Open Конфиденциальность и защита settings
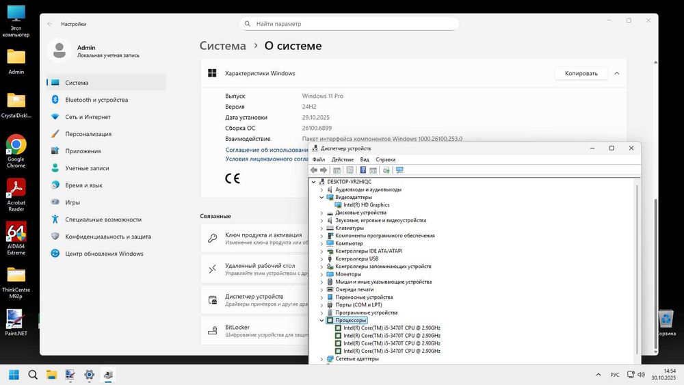 click(x=107, y=237)
